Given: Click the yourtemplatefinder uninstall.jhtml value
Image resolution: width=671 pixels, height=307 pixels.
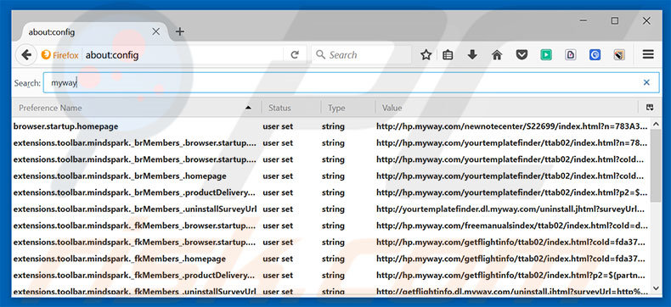Looking at the screenshot, I should pos(510,209).
